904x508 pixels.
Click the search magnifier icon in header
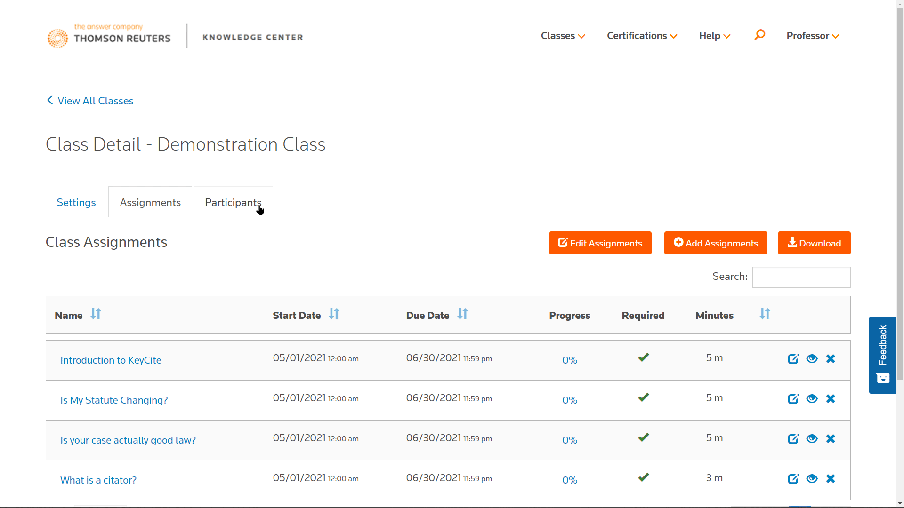click(x=759, y=35)
